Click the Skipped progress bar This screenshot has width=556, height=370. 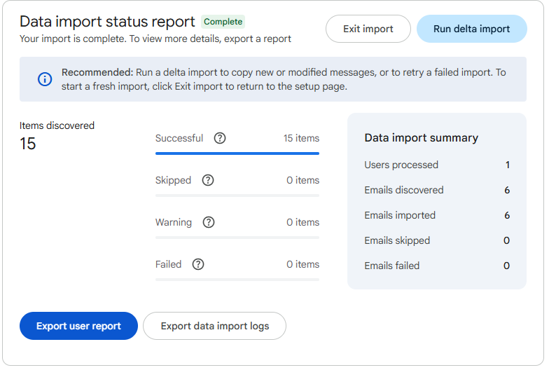tap(237, 196)
